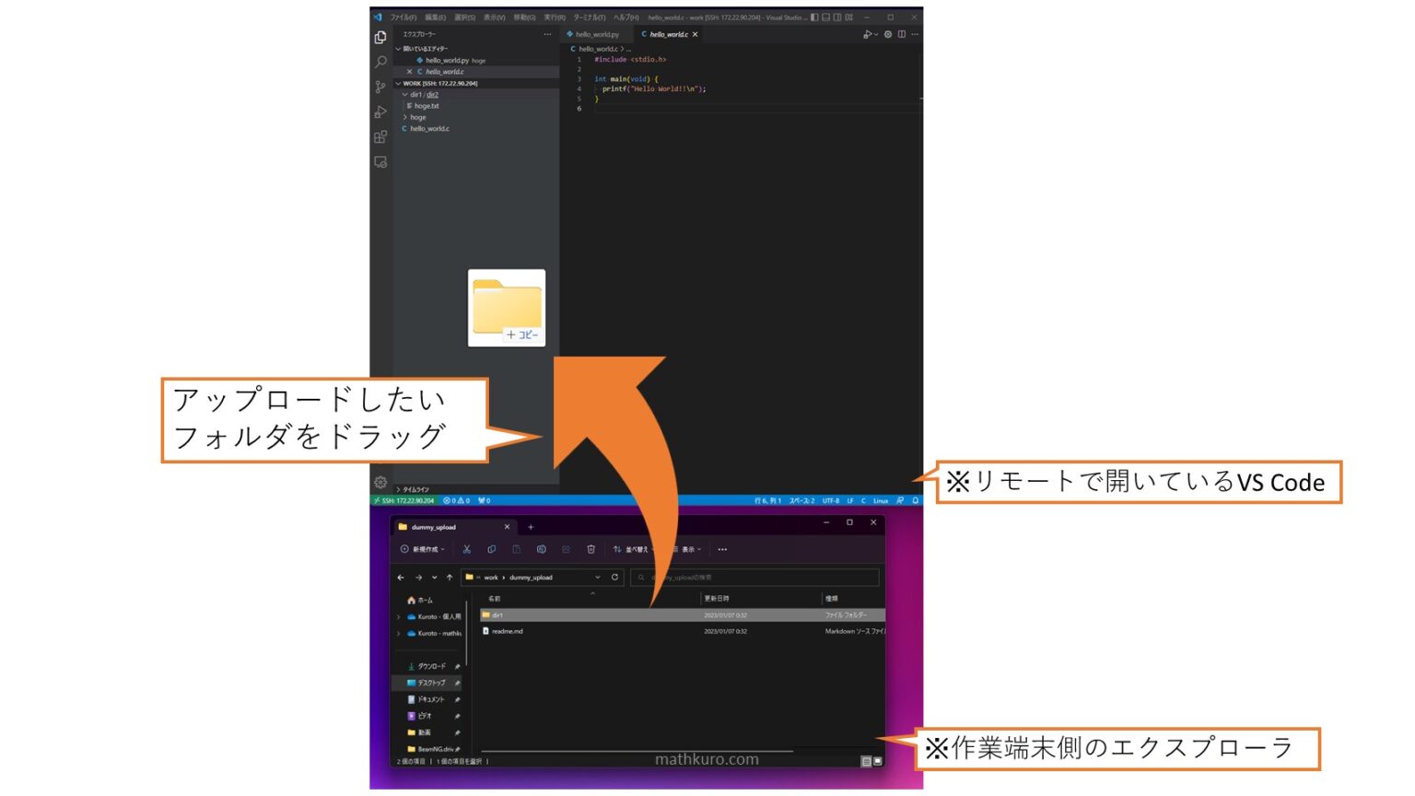This screenshot has height=796, width=1415.
Task: Select readme.md in the file list
Action: (x=505, y=631)
